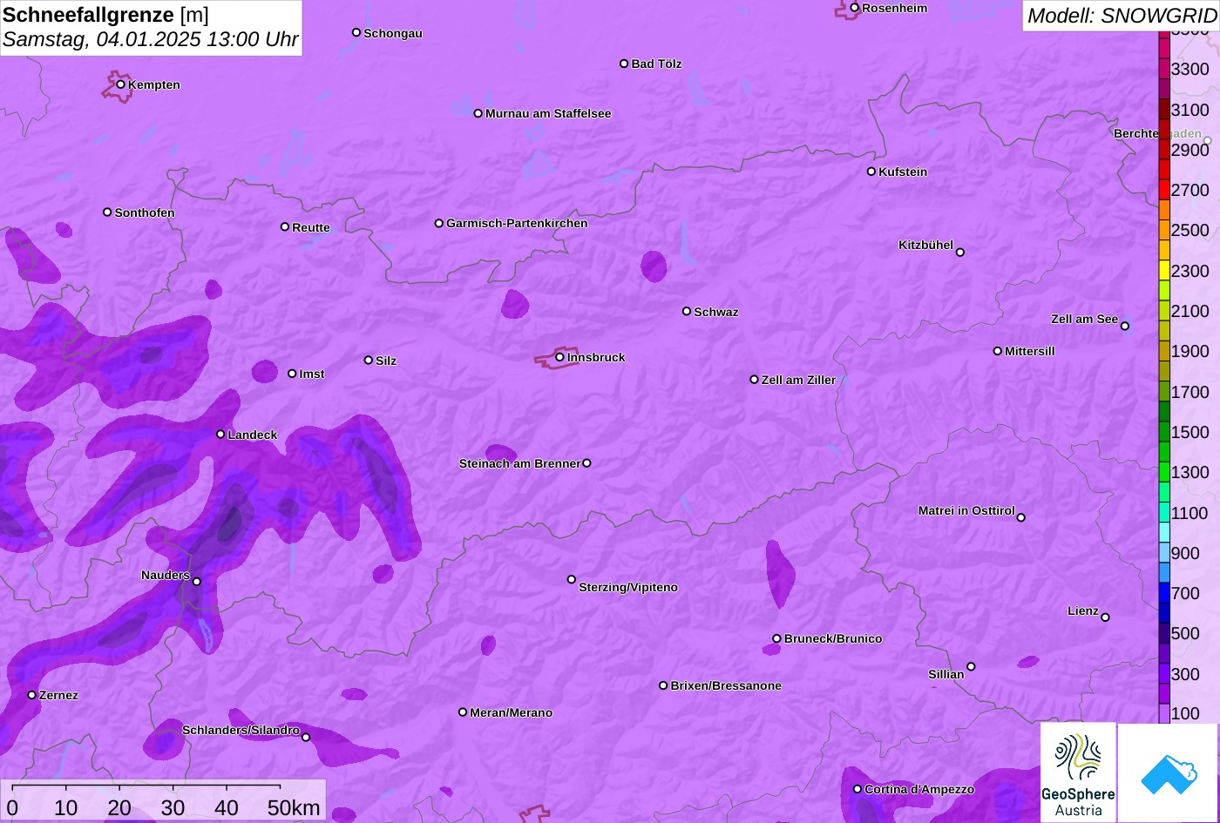Select the Kufstein marker dot

click(x=871, y=172)
